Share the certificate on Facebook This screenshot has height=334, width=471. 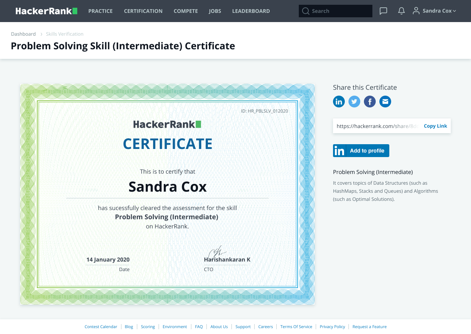point(369,102)
